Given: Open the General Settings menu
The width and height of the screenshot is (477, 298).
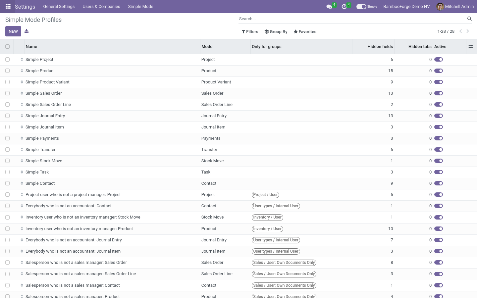Looking at the screenshot, I should tap(59, 7).
